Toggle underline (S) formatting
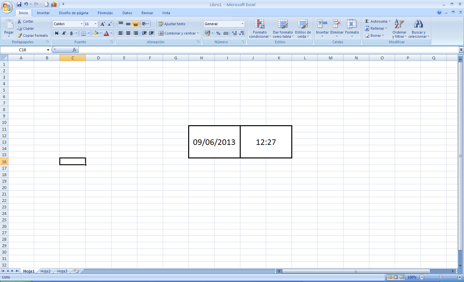This screenshot has width=464, height=282. tap(71, 33)
